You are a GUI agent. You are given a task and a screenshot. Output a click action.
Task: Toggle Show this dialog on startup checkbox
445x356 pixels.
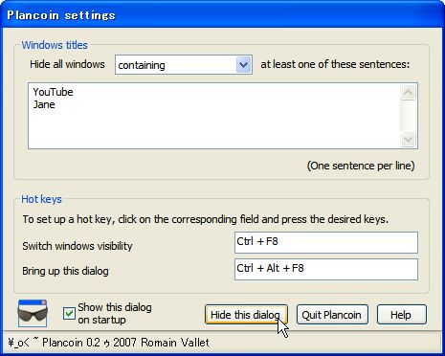click(69, 314)
